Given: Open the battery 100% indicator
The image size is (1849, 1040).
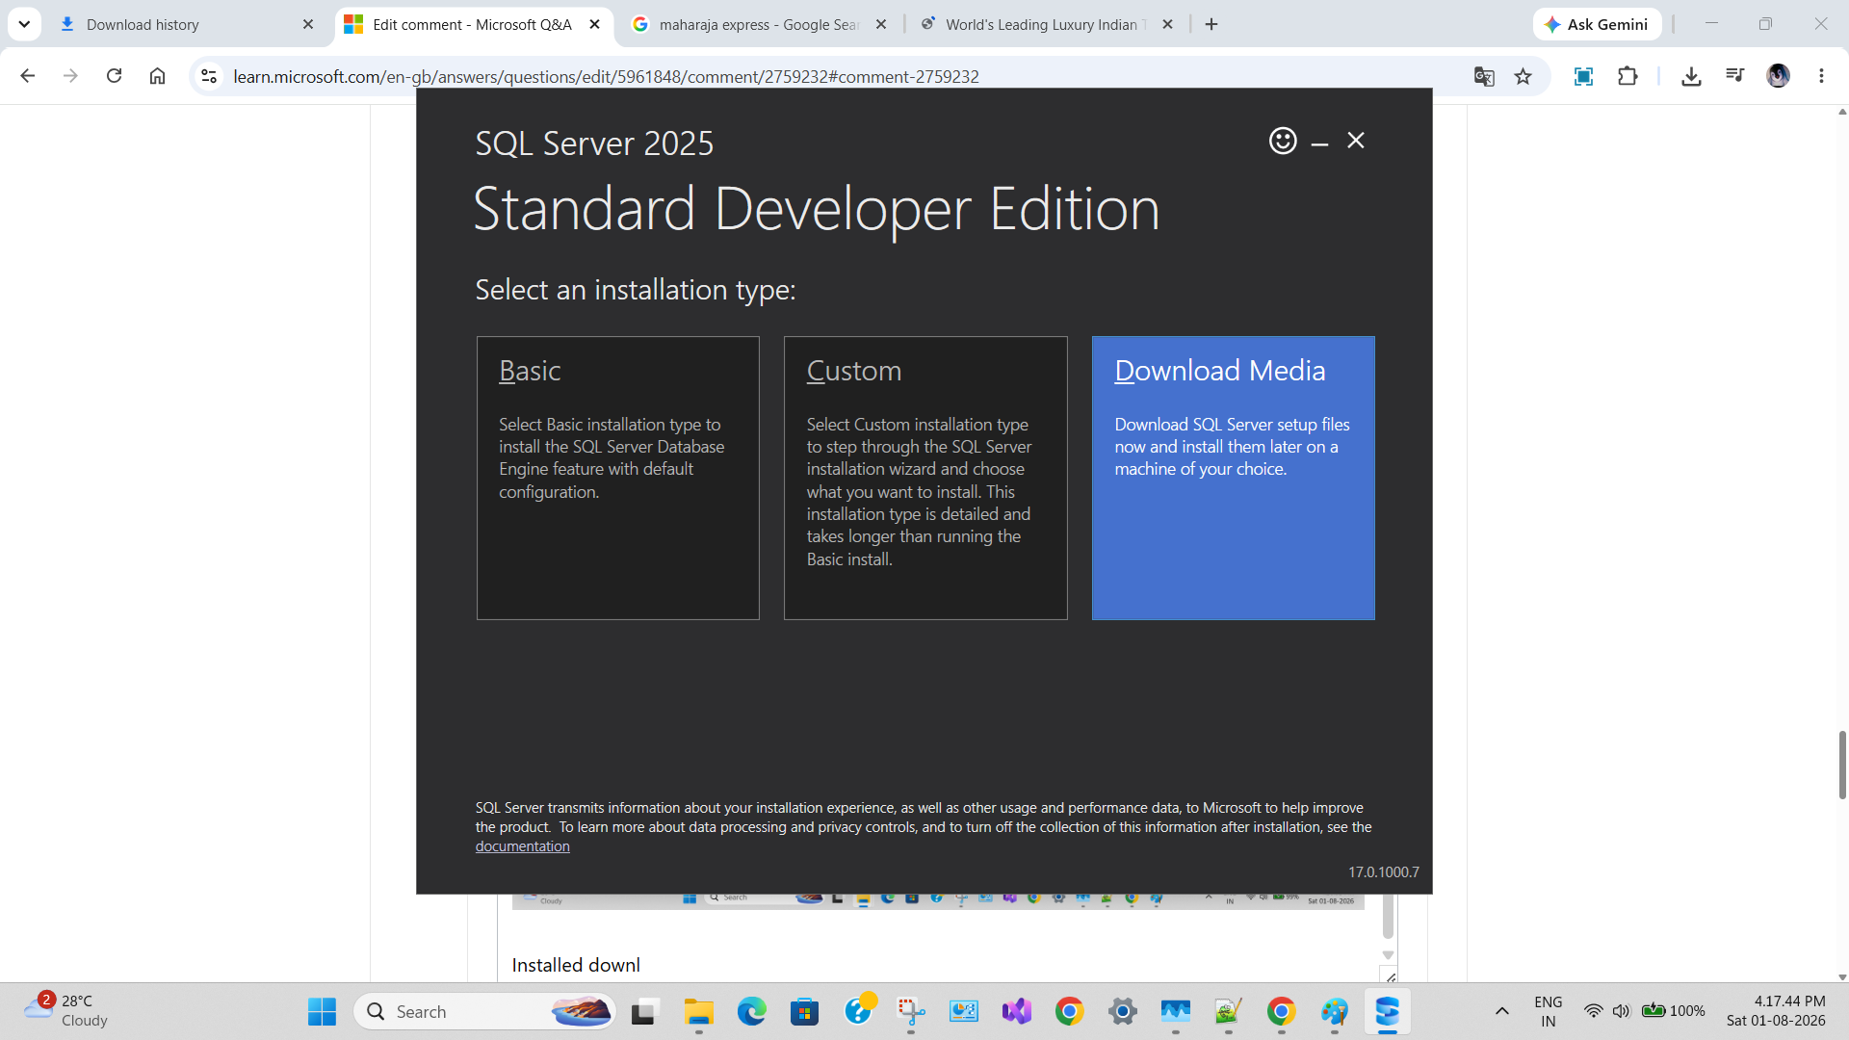Looking at the screenshot, I should (x=1674, y=1011).
